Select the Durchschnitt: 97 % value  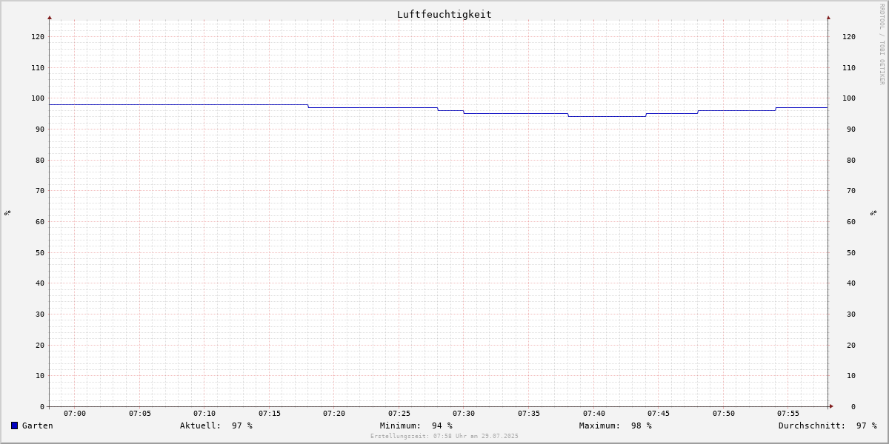828,425
